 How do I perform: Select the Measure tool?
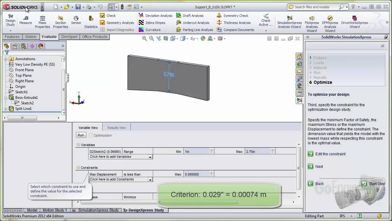pyautogui.click(x=25, y=20)
